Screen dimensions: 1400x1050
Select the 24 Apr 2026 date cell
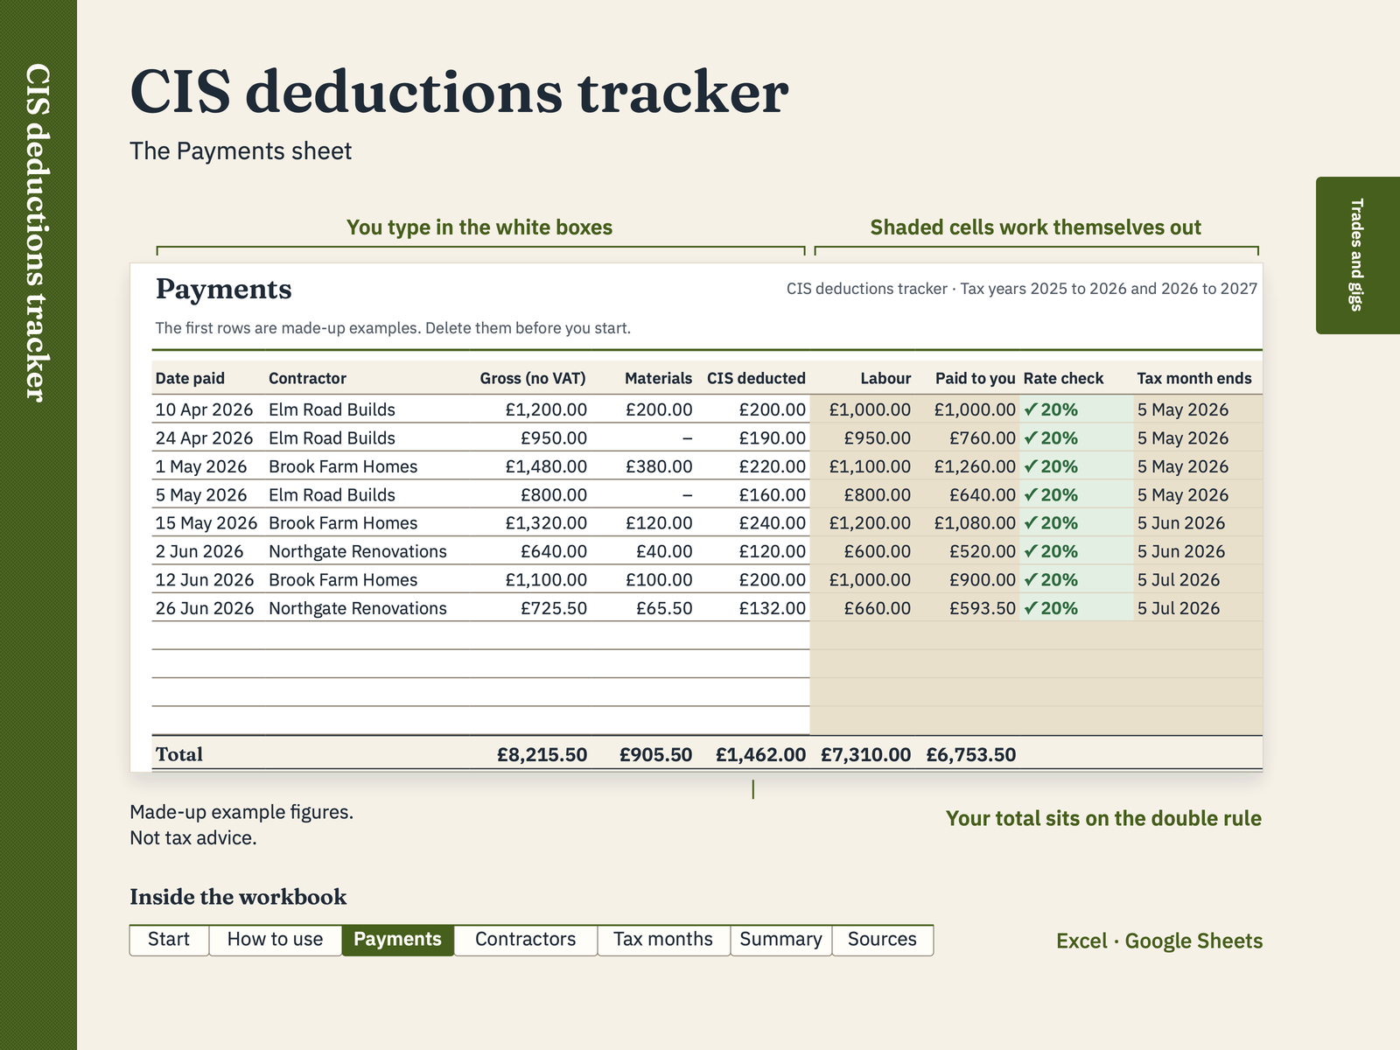(x=204, y=438)
